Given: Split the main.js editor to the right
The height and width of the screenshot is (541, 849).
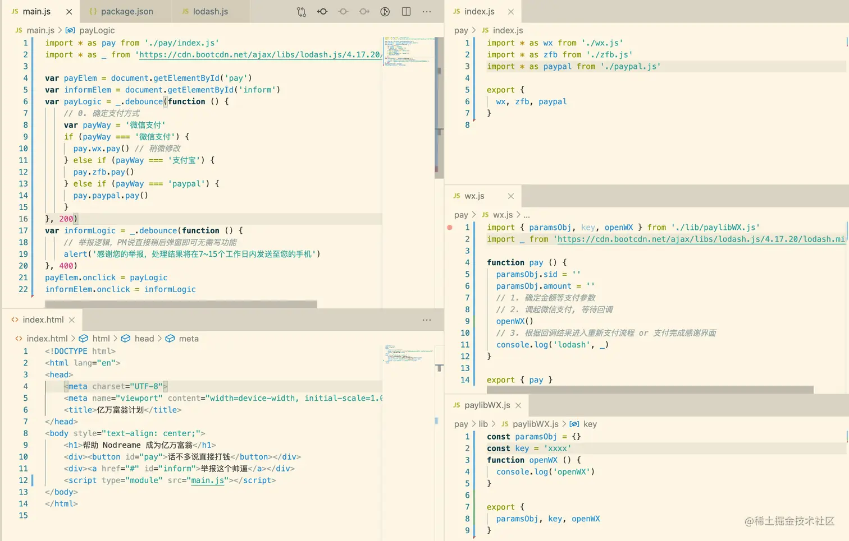Looking at the screenshot, I should pyautogui.click(x=406, y=11).
